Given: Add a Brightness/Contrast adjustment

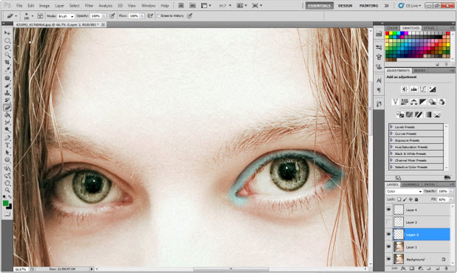Looking at the screenshot, I should (x=405, y=89).
